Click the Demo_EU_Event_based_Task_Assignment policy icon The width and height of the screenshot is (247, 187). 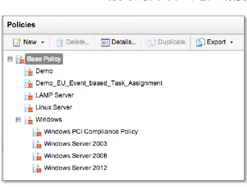coord(29,83)
